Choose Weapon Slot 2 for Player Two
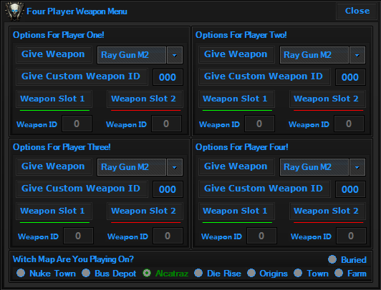The image size is (381, 290). (x=328, y=99)
